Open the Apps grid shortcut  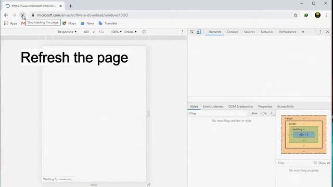[x=10, y=23]
